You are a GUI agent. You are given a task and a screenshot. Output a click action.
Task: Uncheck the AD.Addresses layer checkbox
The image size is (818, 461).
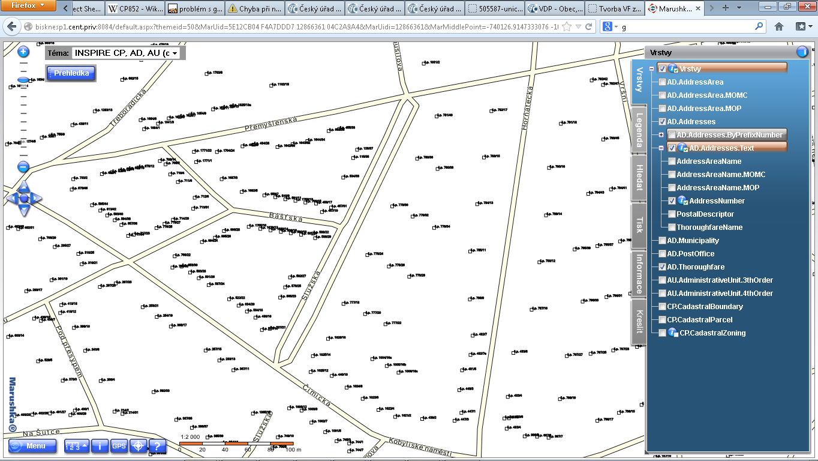662,122
